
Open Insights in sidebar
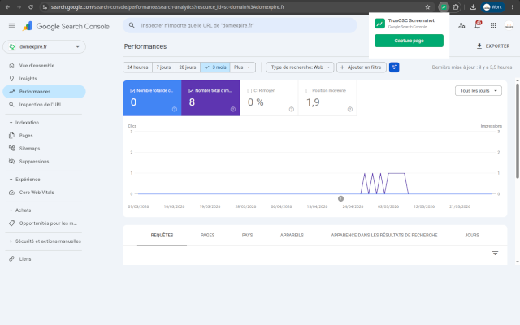(44, 79)
